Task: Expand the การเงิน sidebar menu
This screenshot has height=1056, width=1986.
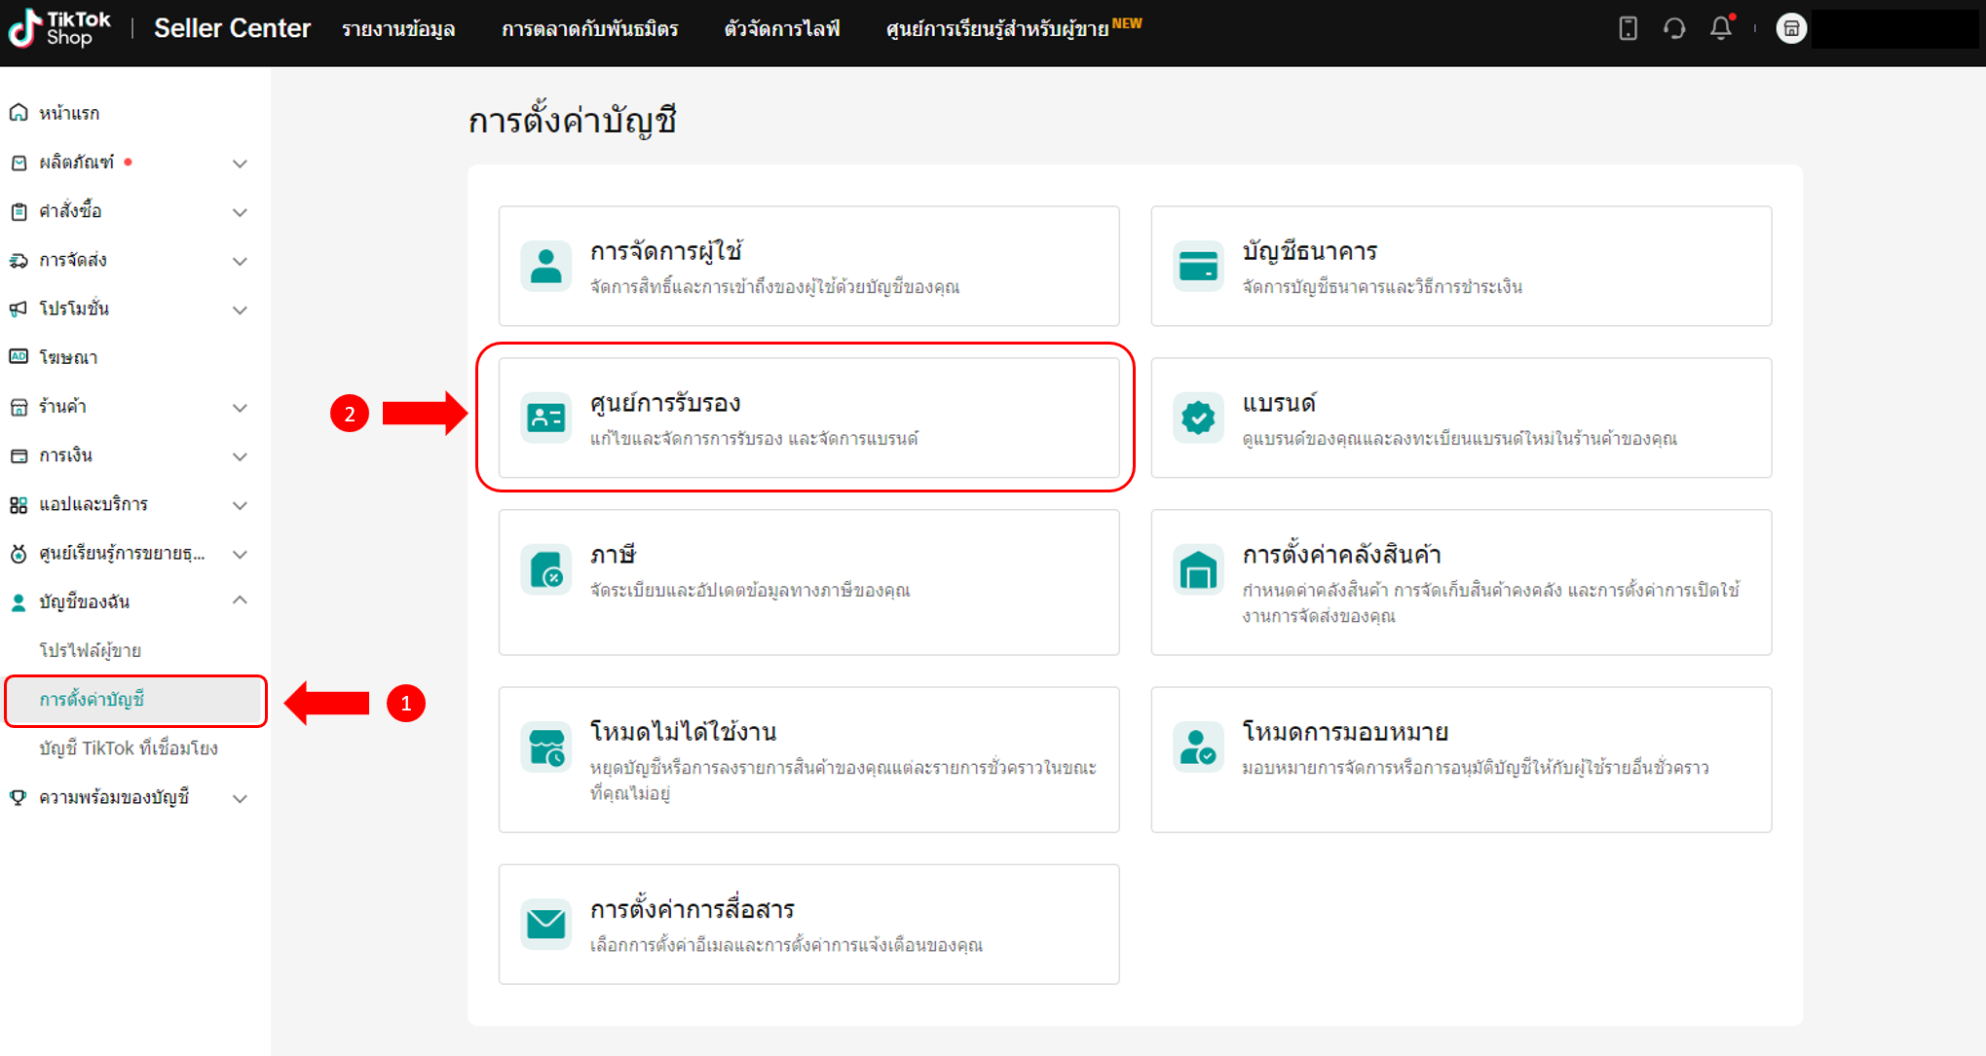Action: 240,456
